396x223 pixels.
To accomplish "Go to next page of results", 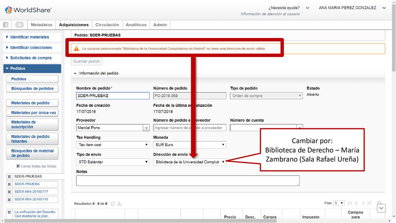I will (363, 203).
